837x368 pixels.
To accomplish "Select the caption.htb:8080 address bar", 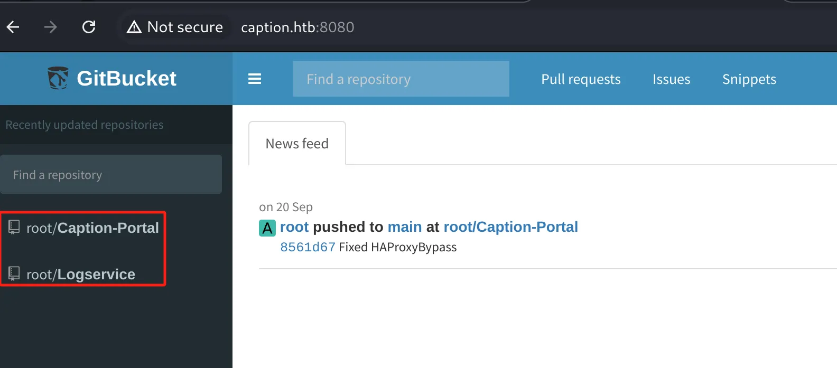I will pyautogui.click(x=297, y=27).
